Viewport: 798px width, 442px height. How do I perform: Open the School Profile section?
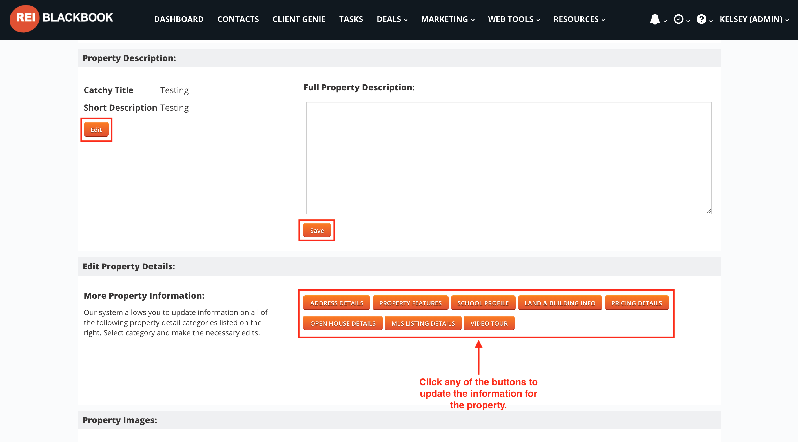pos(483,303)
